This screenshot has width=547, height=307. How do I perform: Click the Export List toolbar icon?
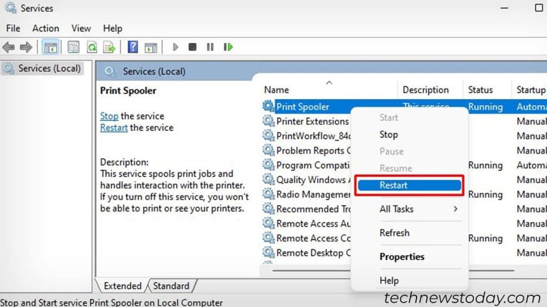click(110, 47)
